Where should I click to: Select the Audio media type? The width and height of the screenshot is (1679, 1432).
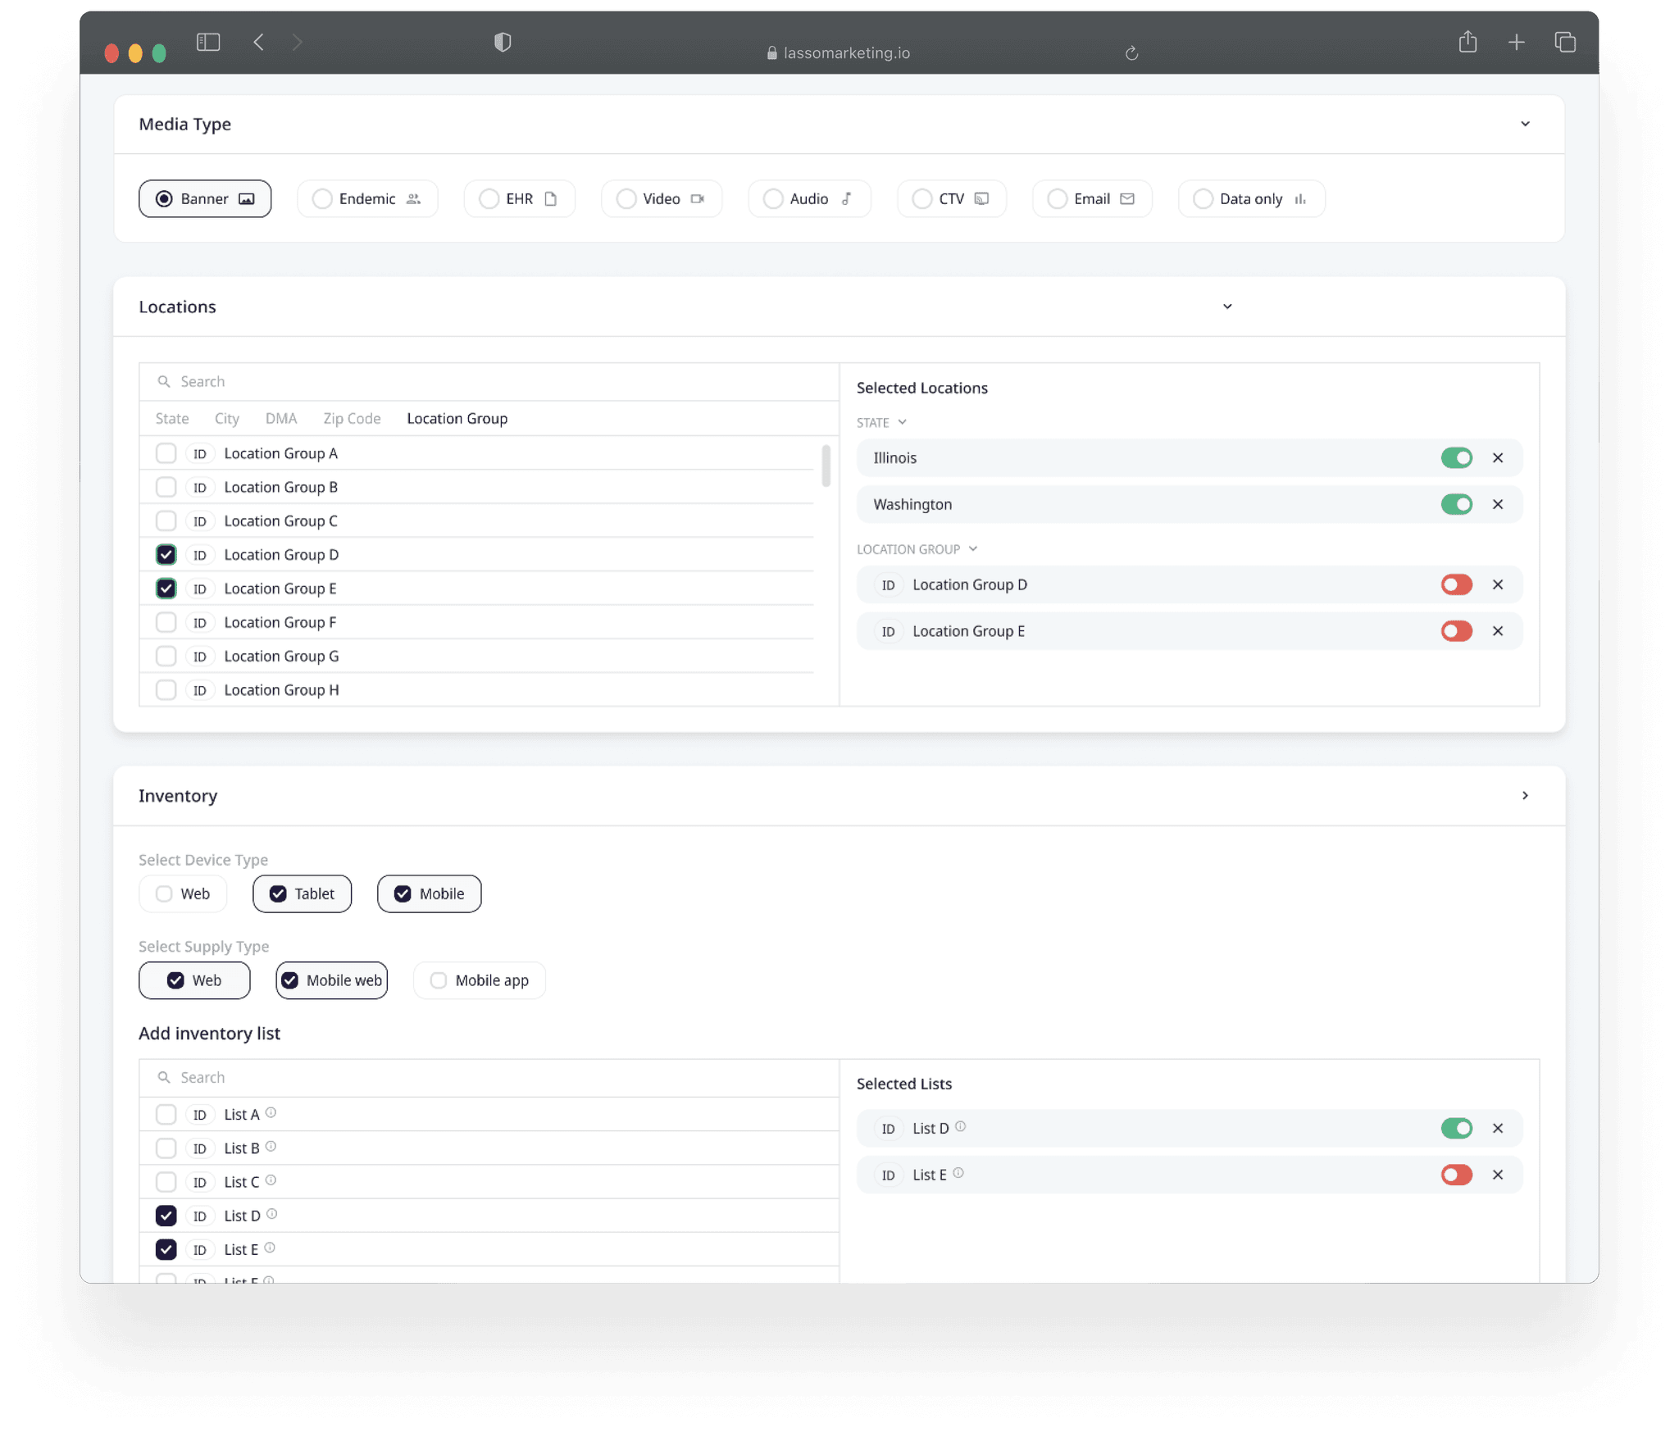point(809,198)
